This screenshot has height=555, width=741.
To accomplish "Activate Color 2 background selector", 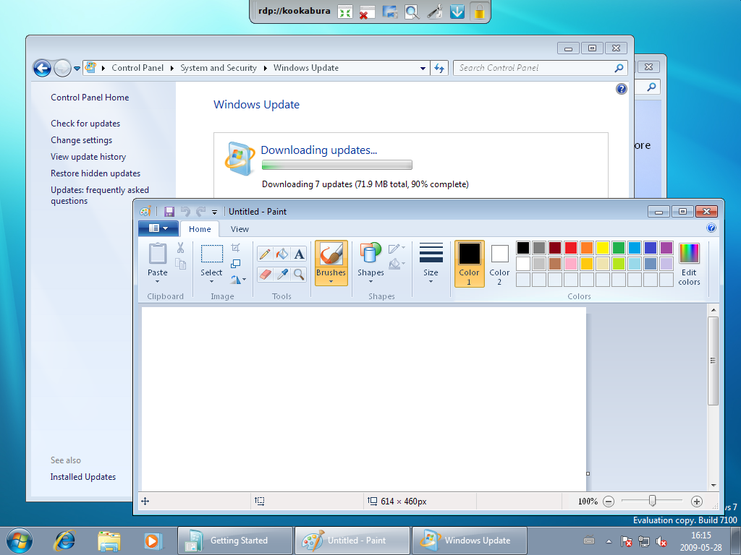I will click(499, 263).
